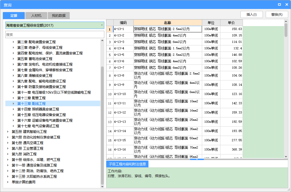Click the 单价 column header

231,23
